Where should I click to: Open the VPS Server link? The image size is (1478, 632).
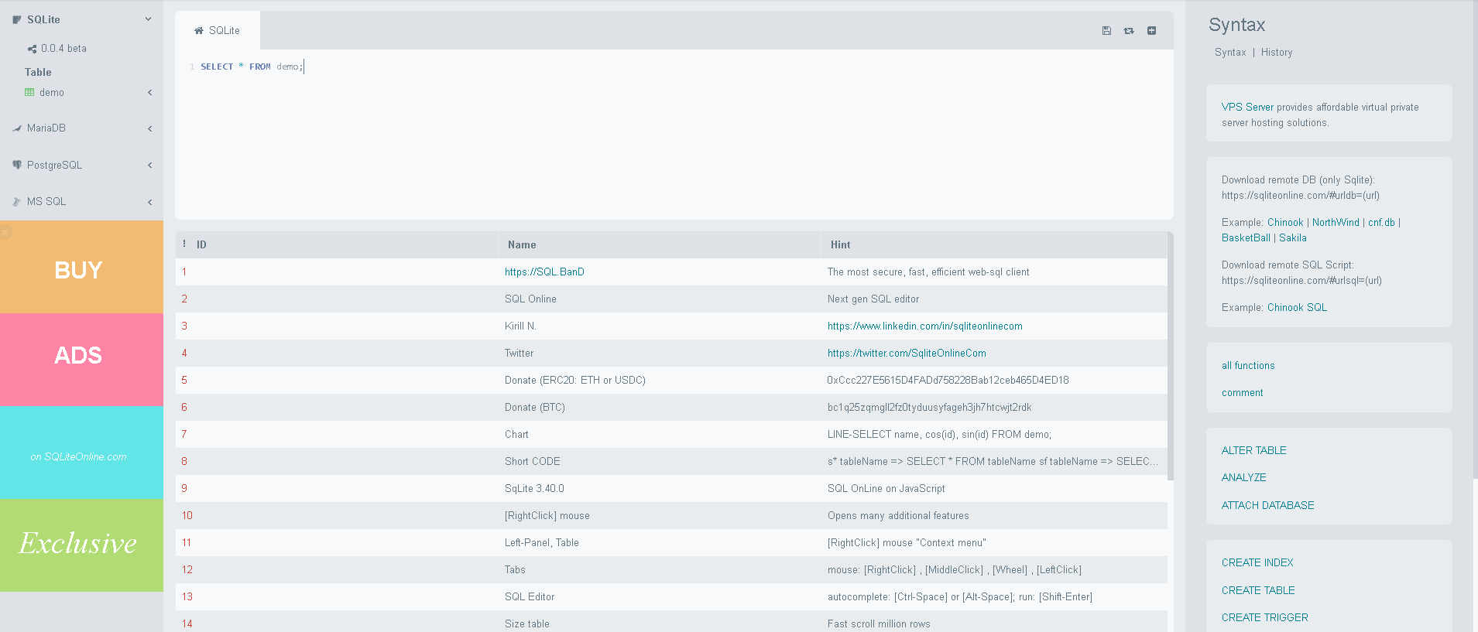[1247, 108]
